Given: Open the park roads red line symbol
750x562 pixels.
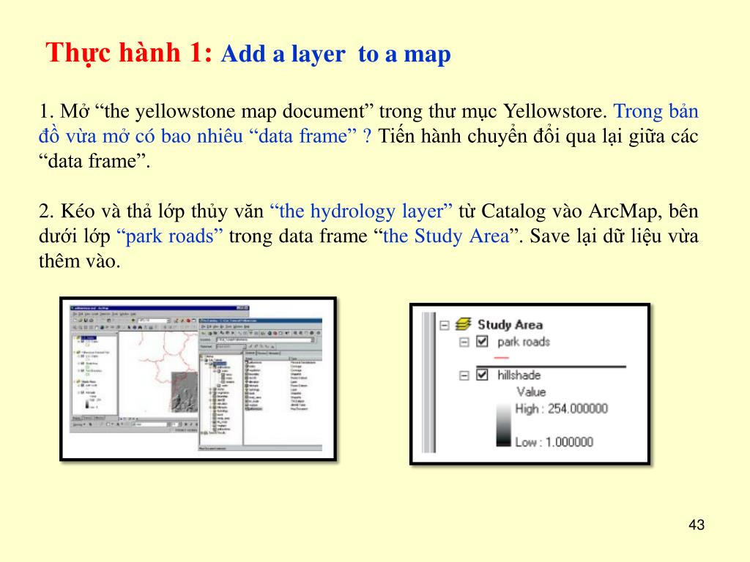Looking at the screenshot, I should click(501, 357).
